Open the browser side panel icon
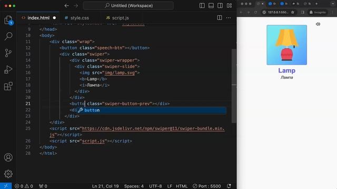The height and width of the screenshot is (189, 337). 303,12
